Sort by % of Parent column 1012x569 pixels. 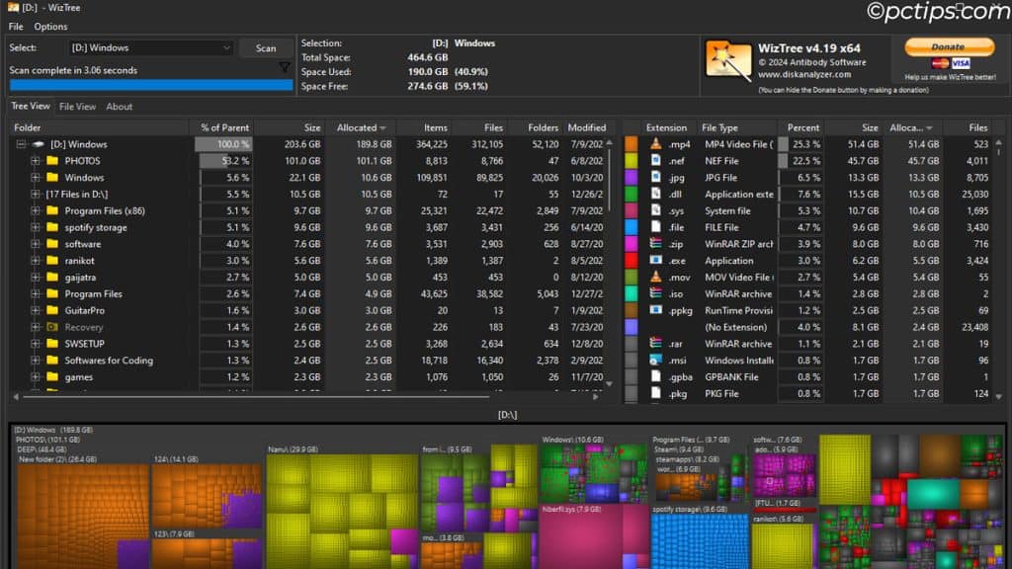pyautogui.click(x=224, y=127)
